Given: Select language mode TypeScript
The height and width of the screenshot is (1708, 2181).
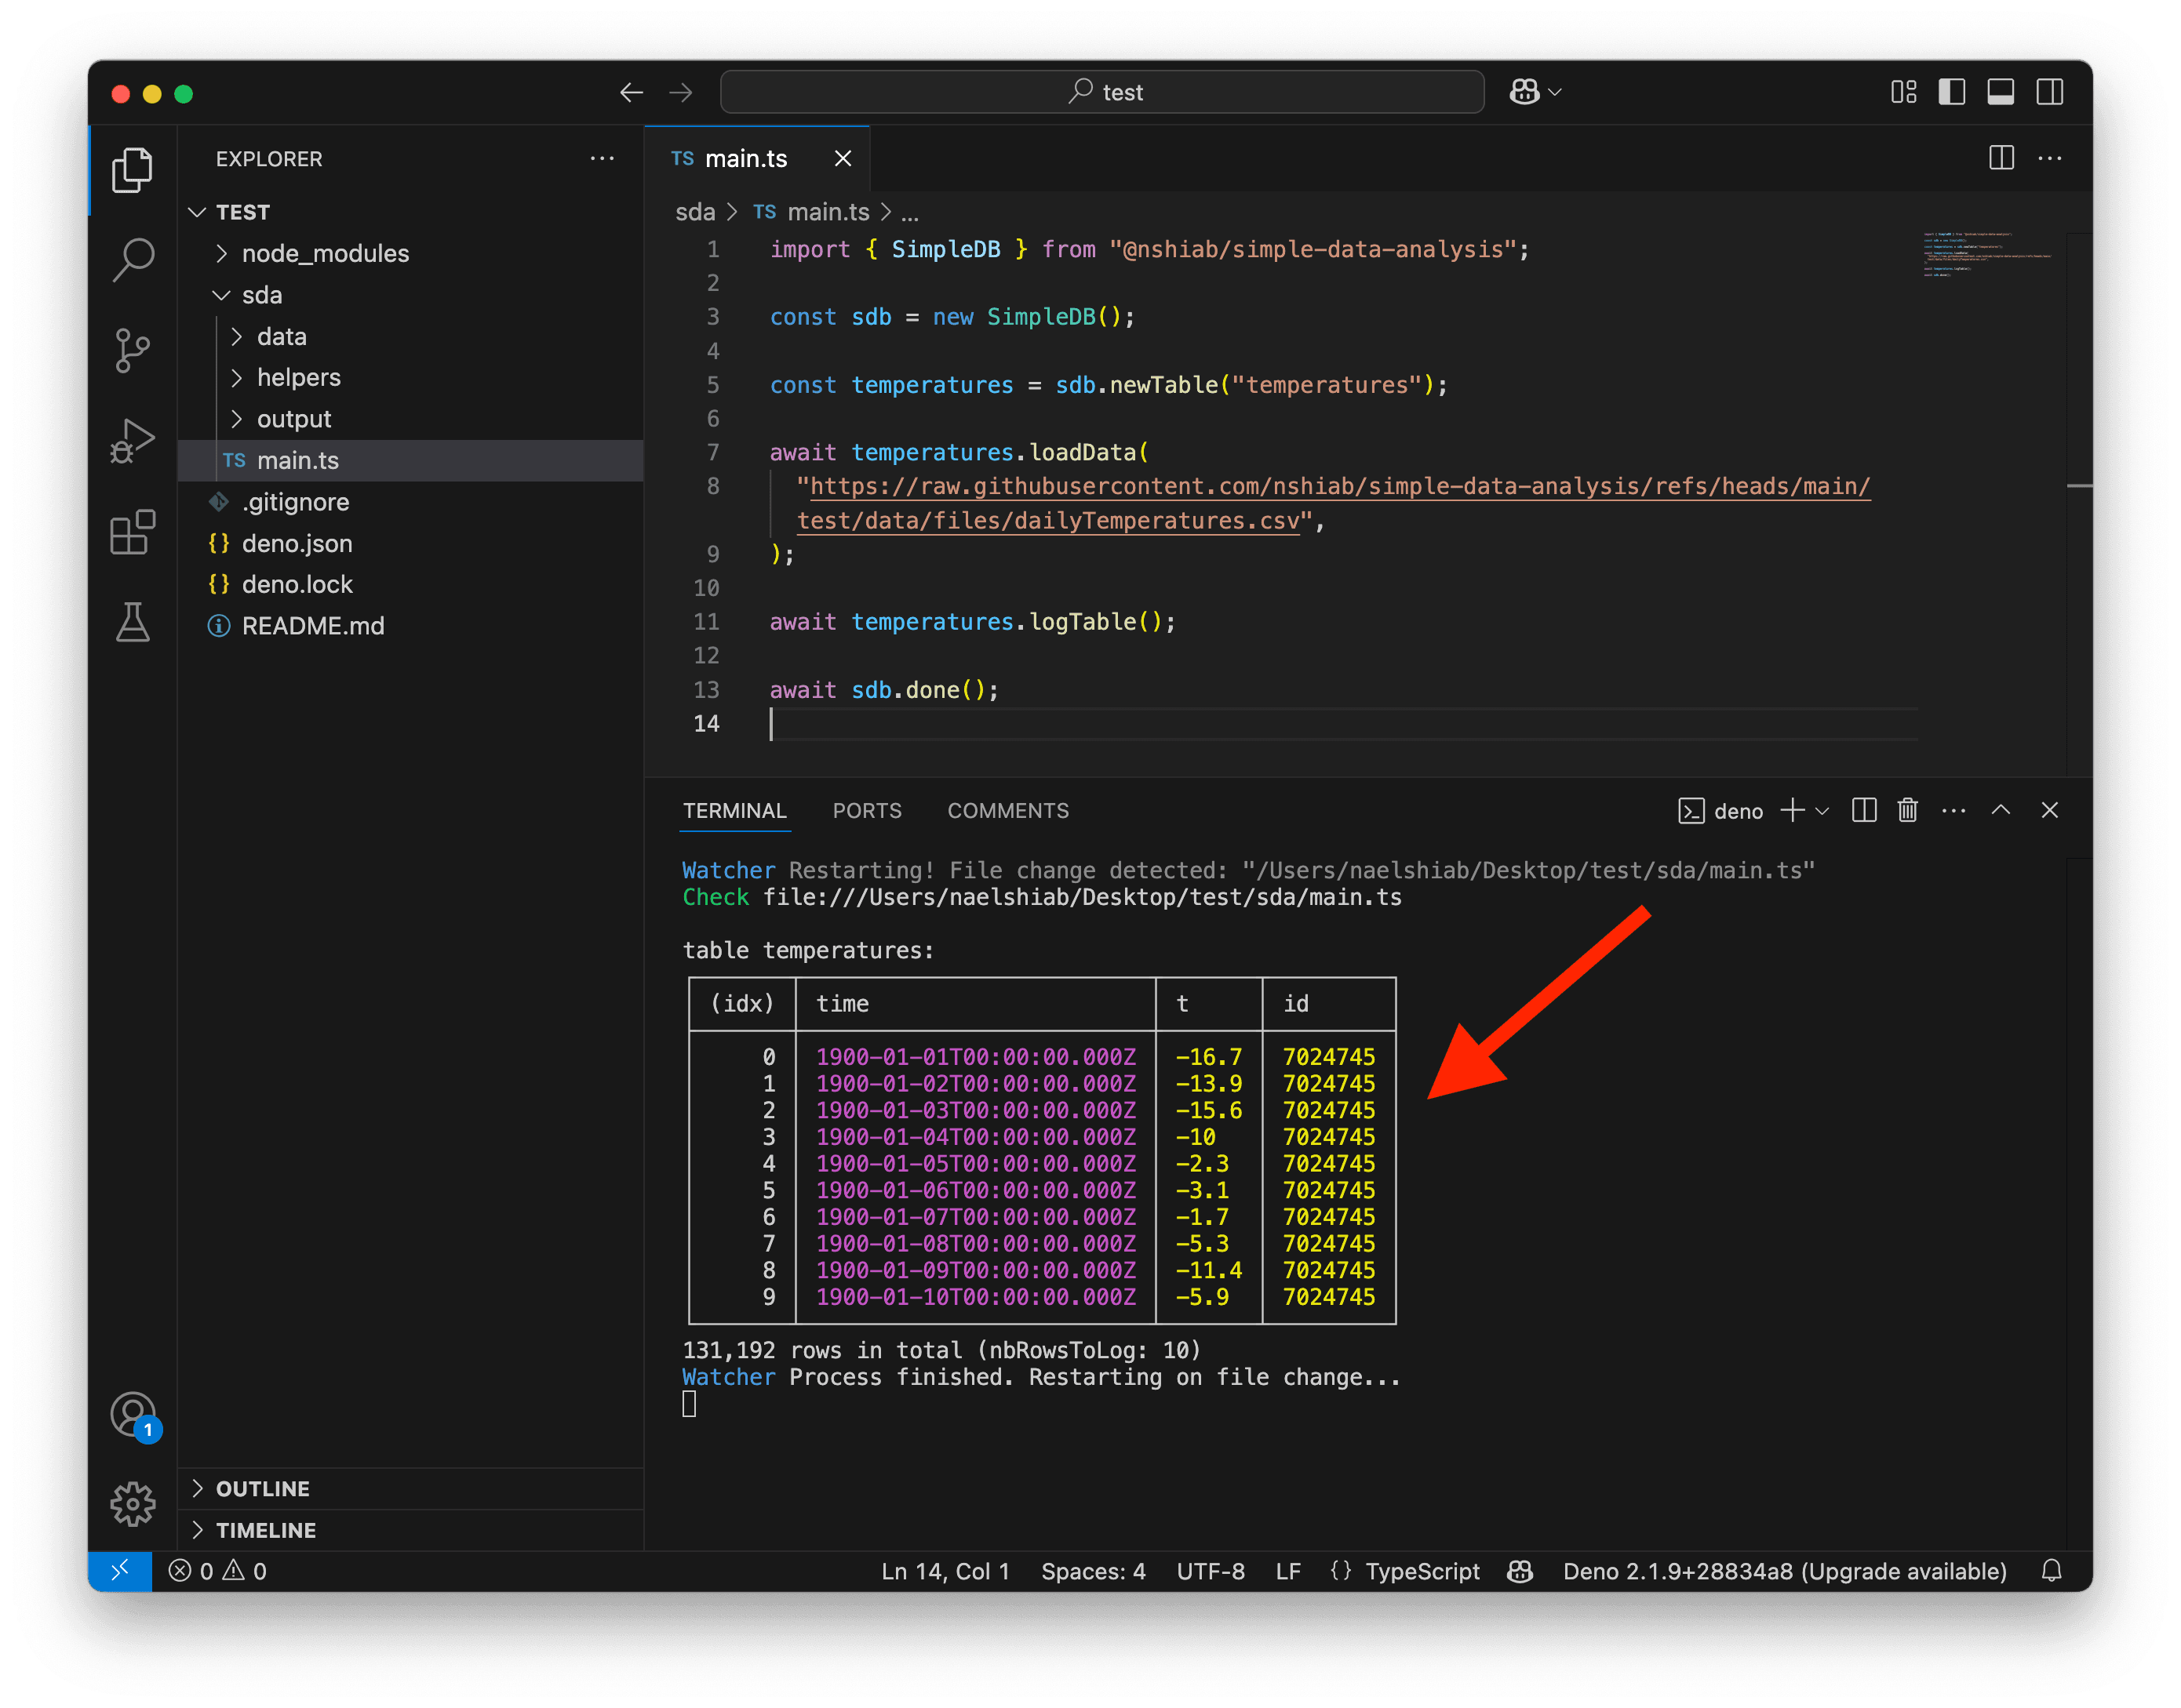Looking at the screenshot, I should [1421, 1570].
